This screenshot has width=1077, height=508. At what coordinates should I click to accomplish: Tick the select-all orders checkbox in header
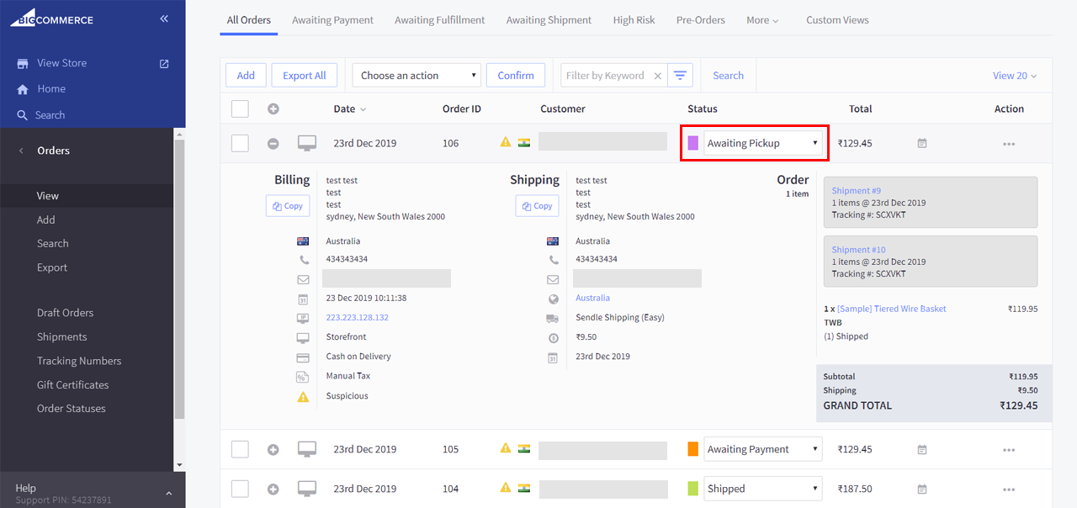point(240,108)
